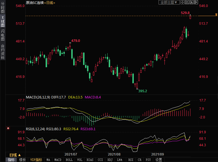Open the 合约资料 sidebar tab
Screen dimensions: 218x162
point(3,51)
